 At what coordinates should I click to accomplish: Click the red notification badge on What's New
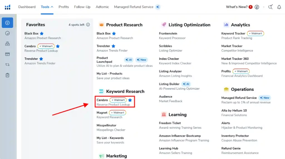pos(250,7)
